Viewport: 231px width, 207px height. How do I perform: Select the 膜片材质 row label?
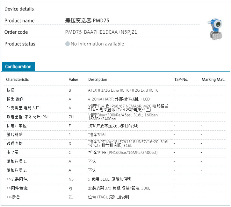pyautogui.click(x=15, y=135)
